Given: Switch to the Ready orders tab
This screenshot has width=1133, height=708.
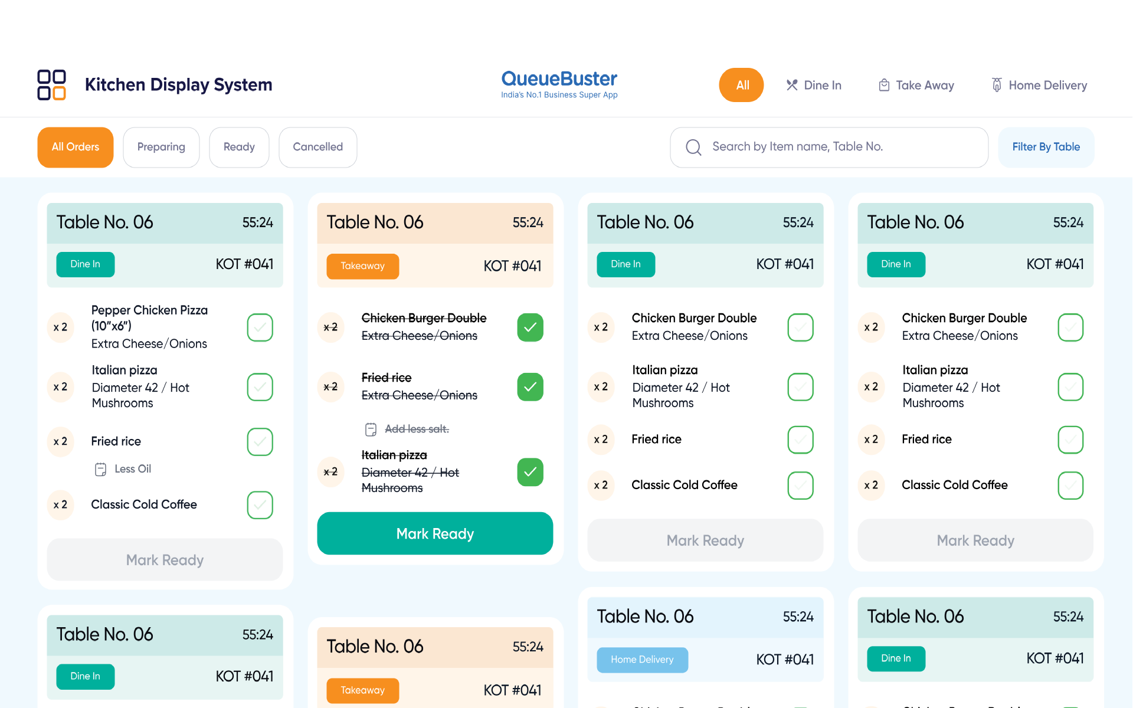Looking at the screenshot, I should (x=239, y=147).
